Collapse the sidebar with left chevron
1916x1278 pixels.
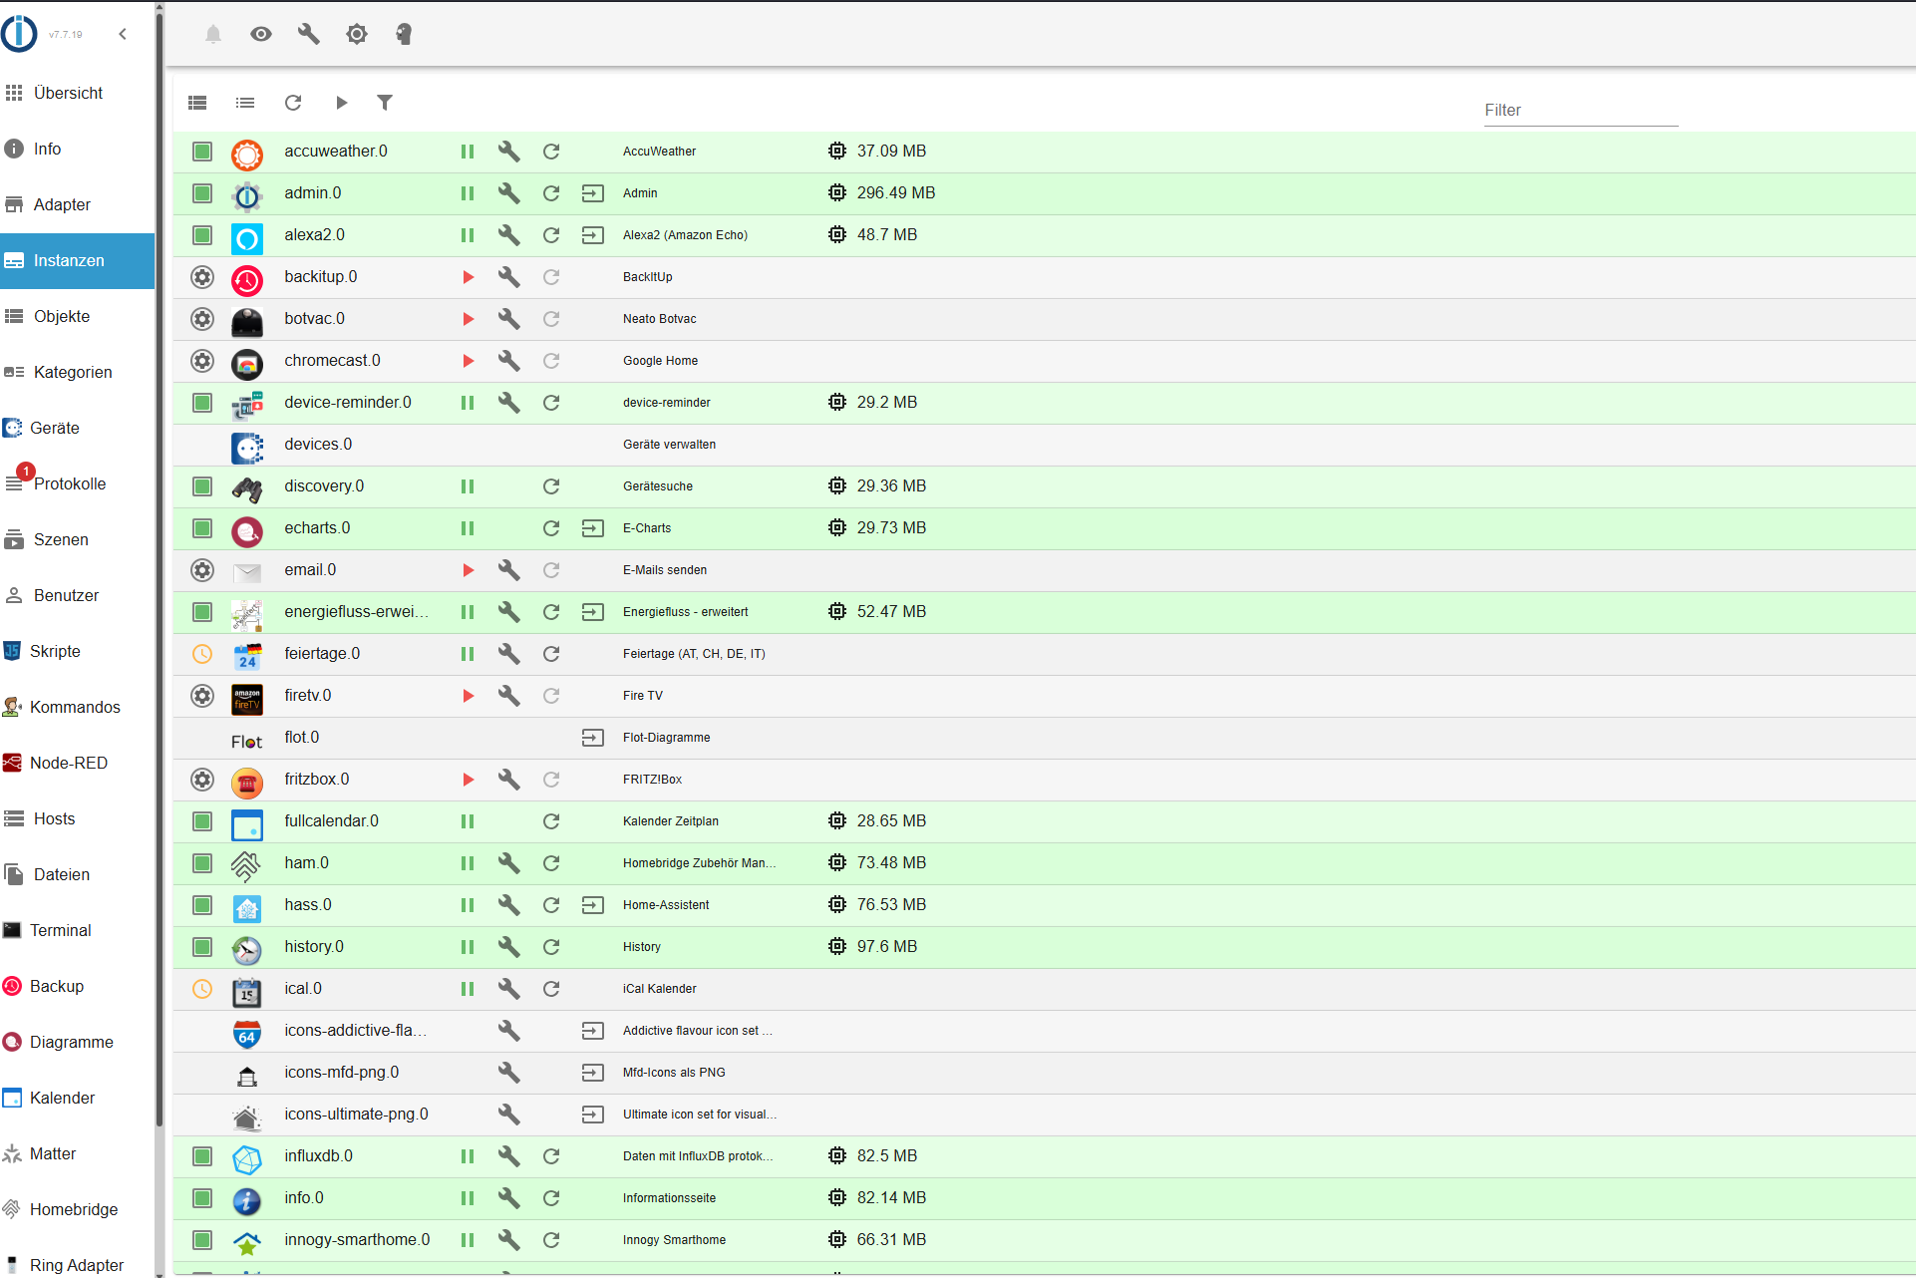(x=123, y=34)
